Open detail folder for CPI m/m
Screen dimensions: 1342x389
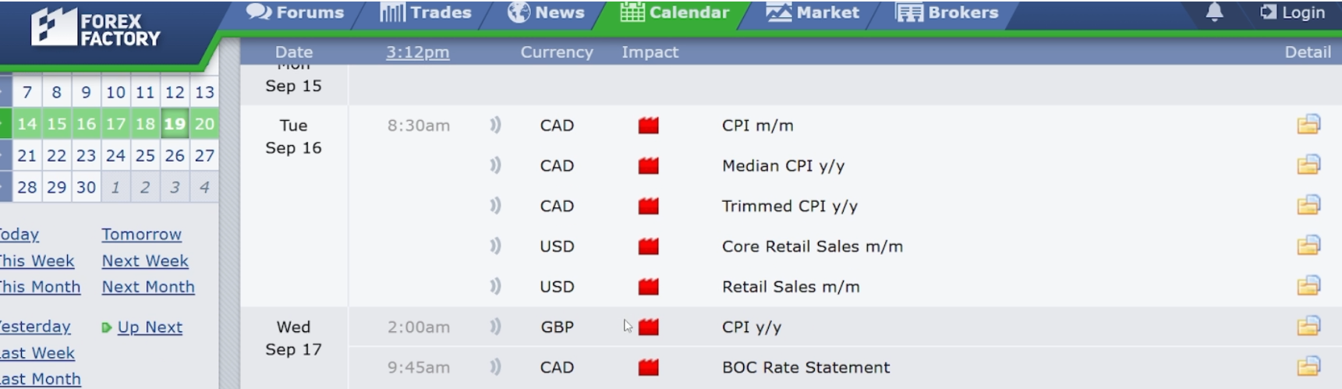[1308, 125]
